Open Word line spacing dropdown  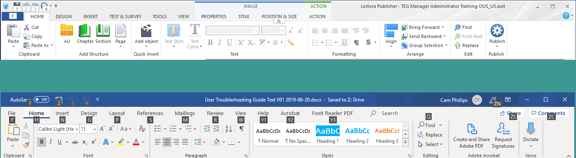click(205, 142)
